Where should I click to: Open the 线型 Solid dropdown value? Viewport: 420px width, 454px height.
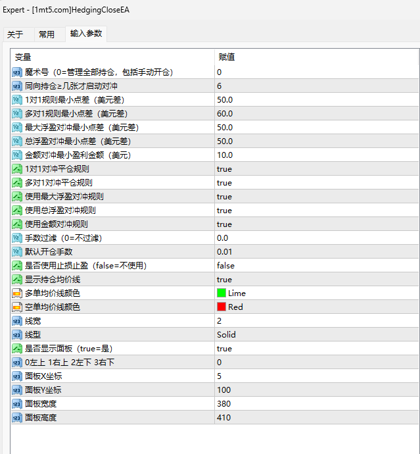[226, 335]
